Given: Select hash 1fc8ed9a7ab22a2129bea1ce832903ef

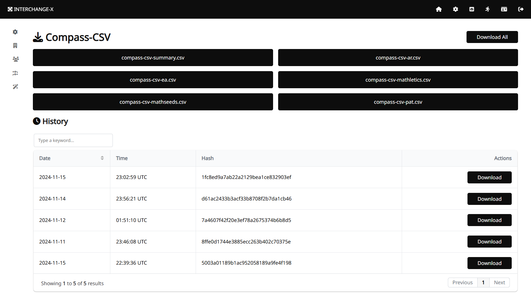Looking at the screenshot, I should tap(247, 177).
